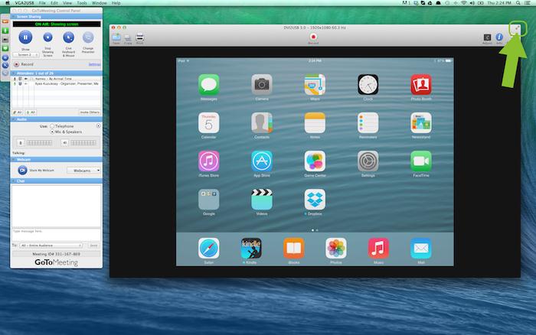Image resolution: width=536 pixels, height=335 pixels.
Task: Open the Webcams dropdown
Action: [83, 170]
